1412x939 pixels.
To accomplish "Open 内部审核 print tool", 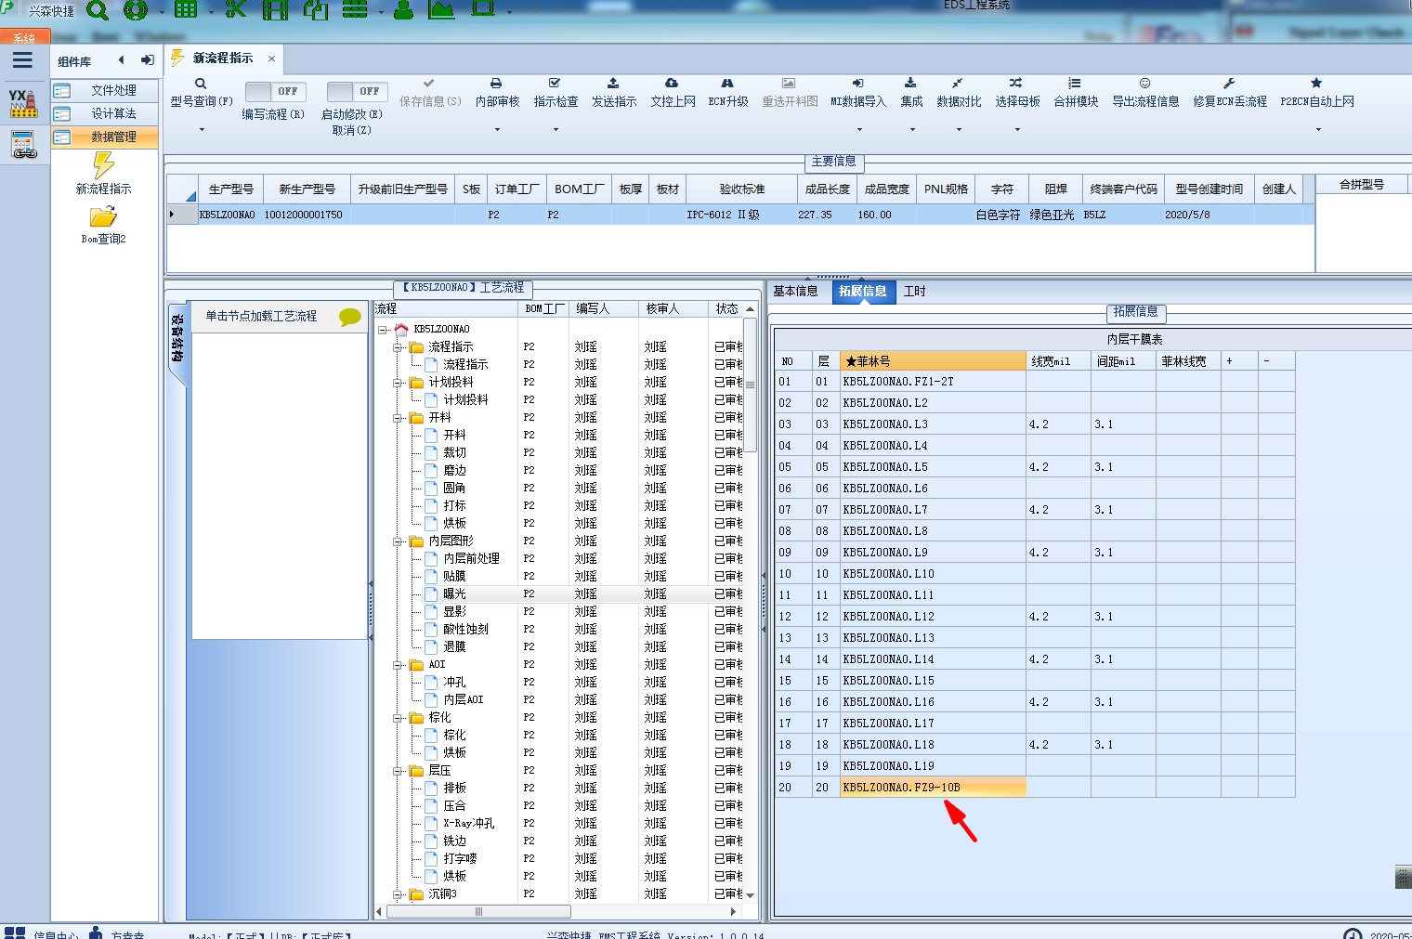I will [496, 85].
